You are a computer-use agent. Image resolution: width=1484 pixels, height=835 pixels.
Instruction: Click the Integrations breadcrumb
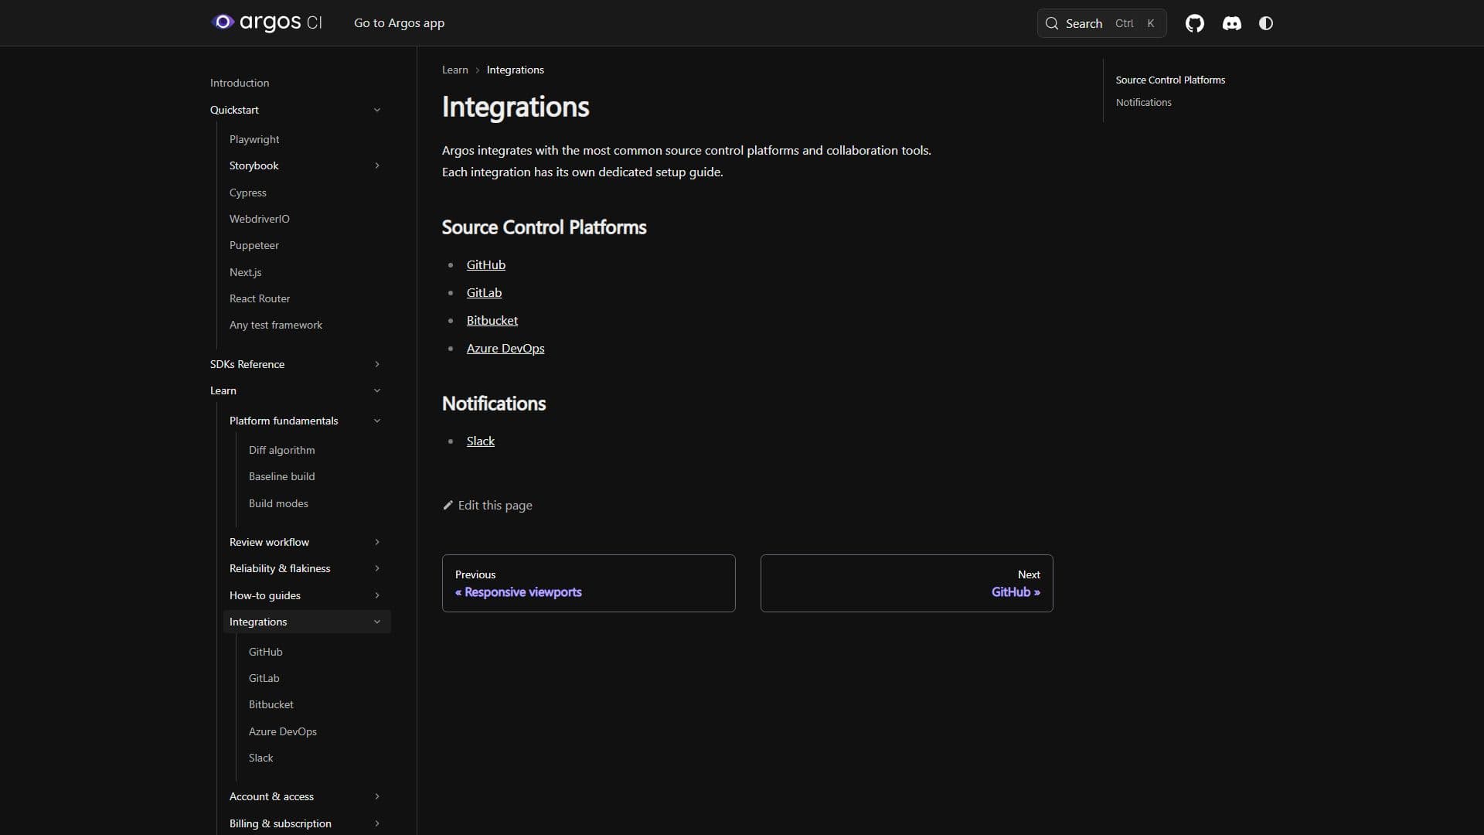click(x=515, y=70)
